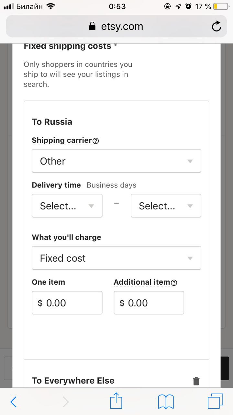Open the first Delivery time Select dropdown
This screenshot has height=415, width=233.
(67, 206)
